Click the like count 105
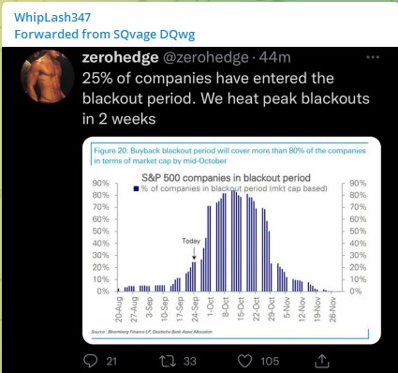 pos(270,362)
